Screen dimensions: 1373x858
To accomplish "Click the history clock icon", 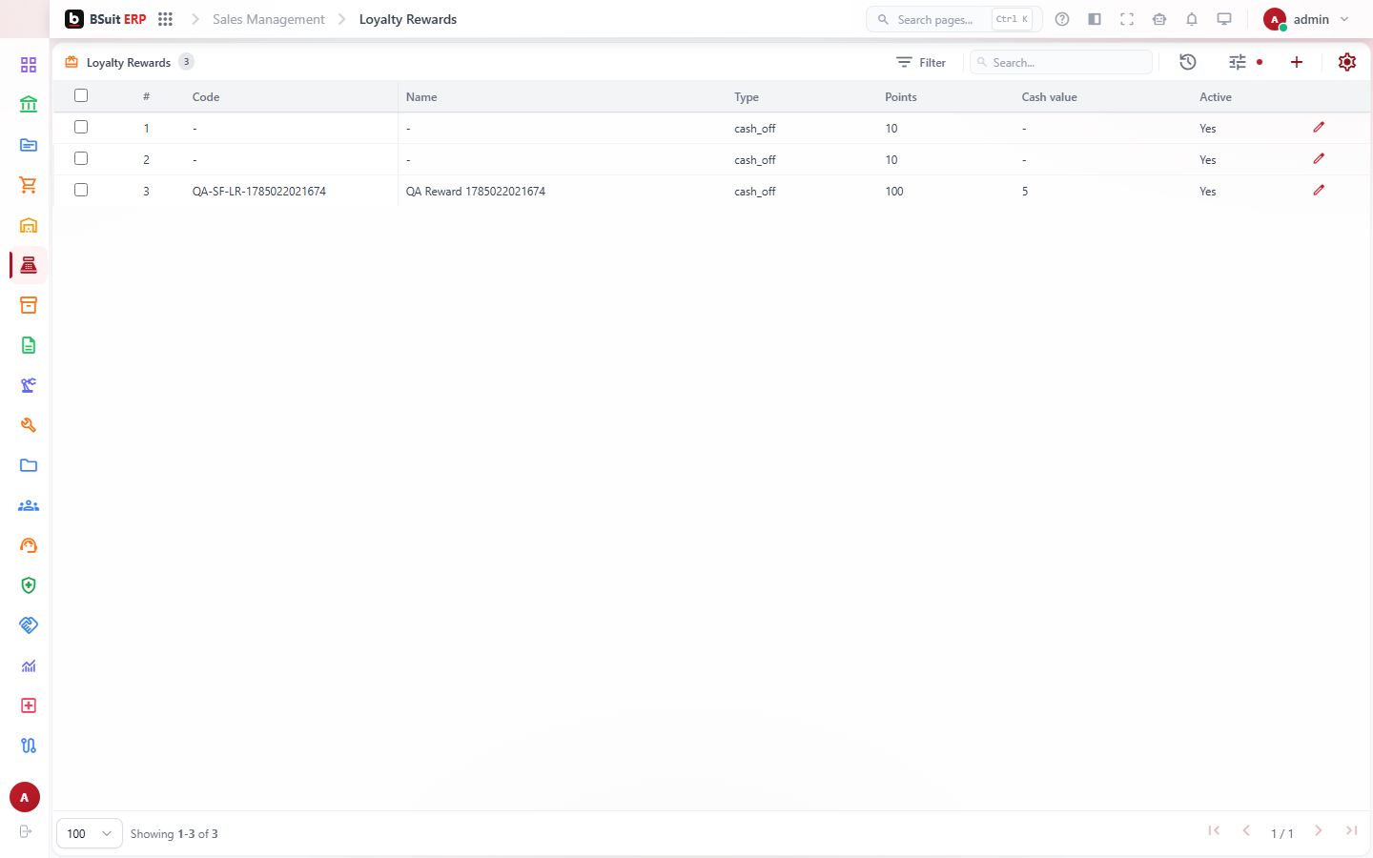I will 1187,62.
